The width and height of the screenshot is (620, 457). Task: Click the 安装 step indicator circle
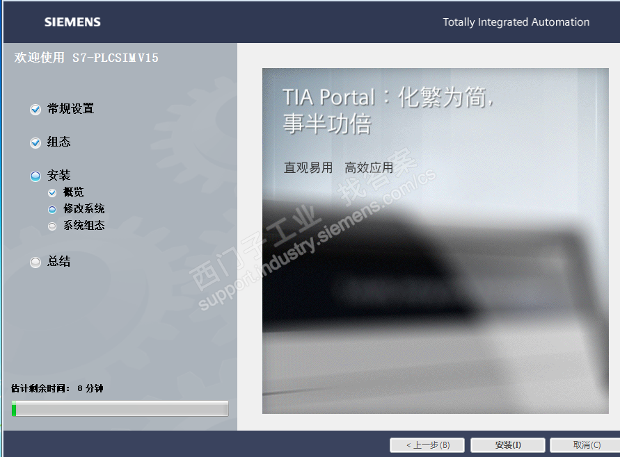click(35, 176)
